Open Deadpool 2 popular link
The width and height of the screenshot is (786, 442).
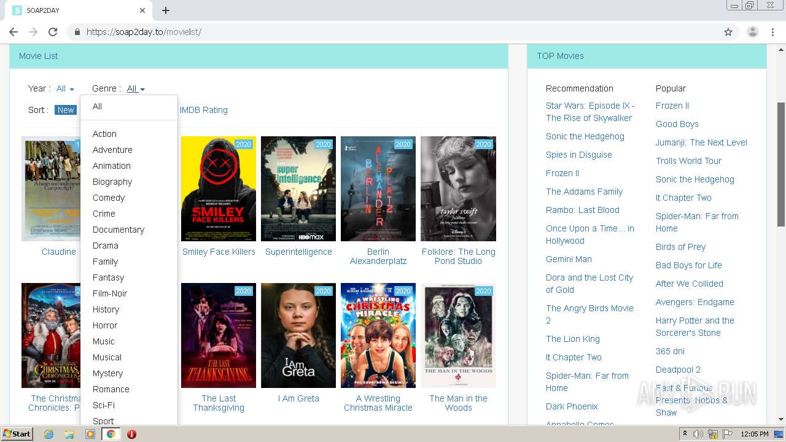click(x=678, y=370)
